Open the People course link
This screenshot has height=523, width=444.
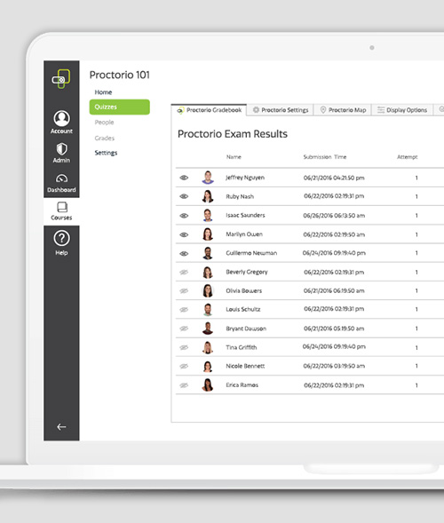point(104,122)
